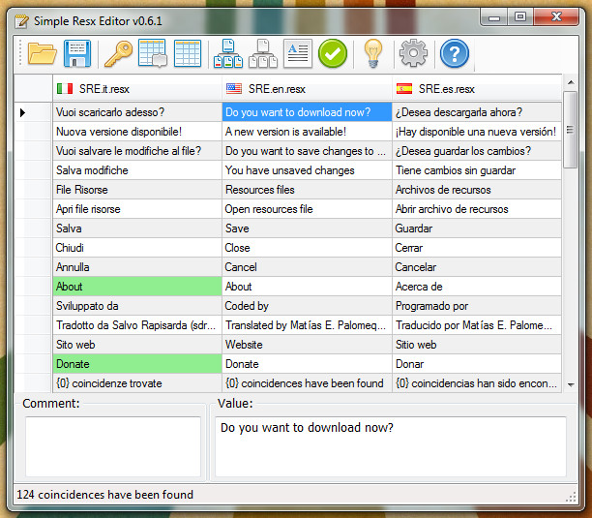The width and height of the screenshot is (592, 518).
Task: Click the US flag icon
Action: (x=234, y=89)
